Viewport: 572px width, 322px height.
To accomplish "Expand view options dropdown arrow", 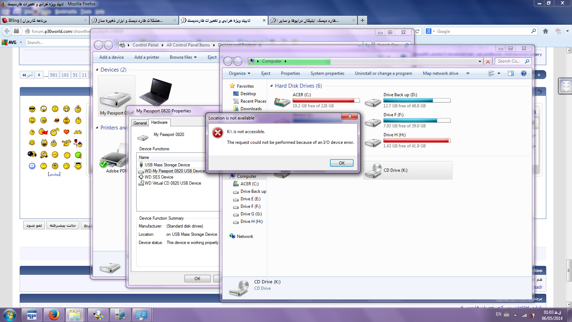I will (499, 73).
